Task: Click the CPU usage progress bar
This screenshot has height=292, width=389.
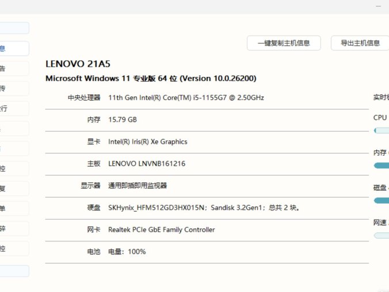Action: pyautogui.click(x=382, y=130)
